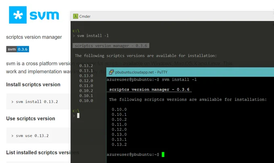Screen dimensions: 274x163
Task: Click version 0.10.0 in the Cmder list
Action: tap(86, 101)
